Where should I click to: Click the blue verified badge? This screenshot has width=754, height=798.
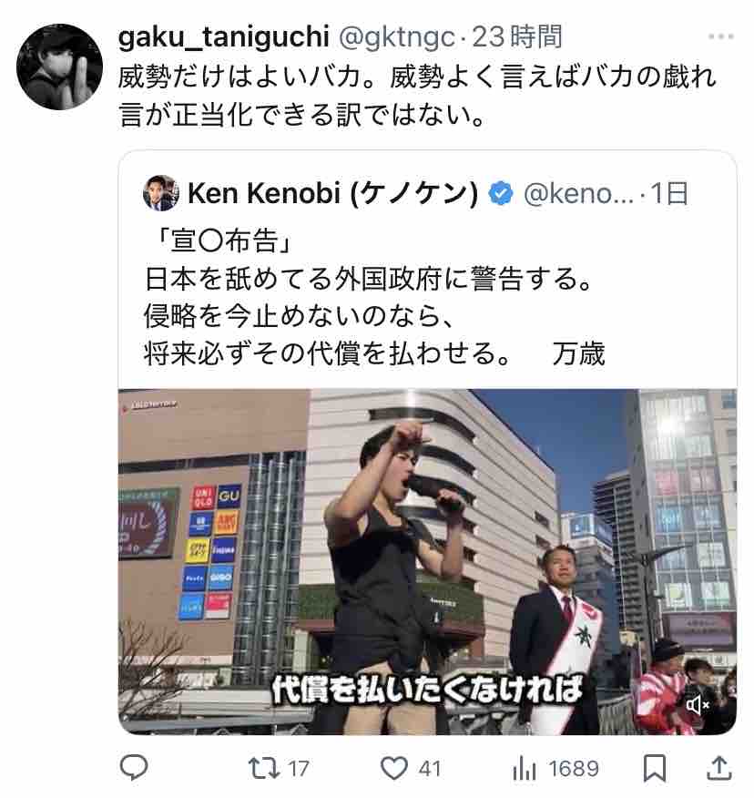click(x=501, y=193)
